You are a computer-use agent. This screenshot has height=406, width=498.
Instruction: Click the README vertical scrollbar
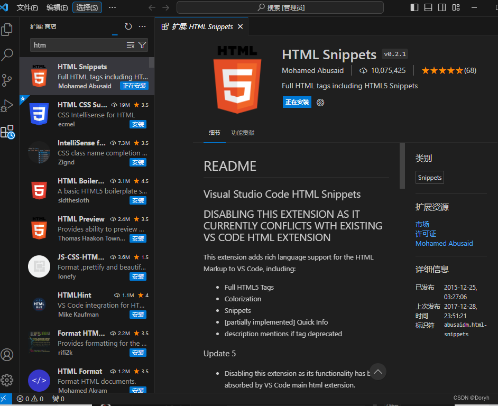pyautogui.click(x=402, y=166)
